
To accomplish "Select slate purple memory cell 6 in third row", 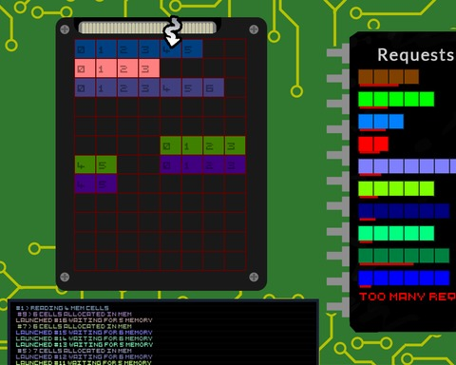I will pyautogui.click(x=214, y=87).
